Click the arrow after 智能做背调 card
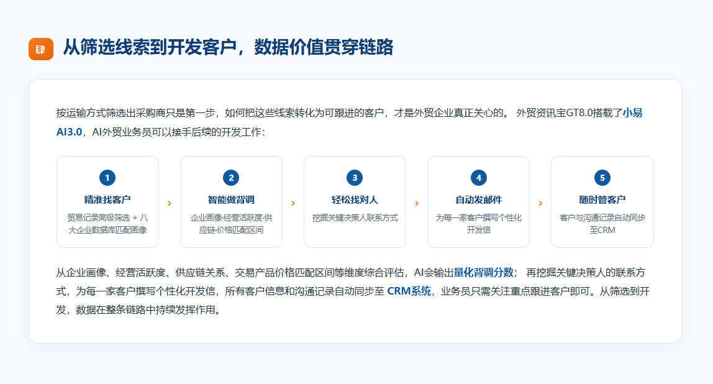Image resolution: width=713 pixels, height=384 pixels. pyautogui.click(x=293, y=203)
